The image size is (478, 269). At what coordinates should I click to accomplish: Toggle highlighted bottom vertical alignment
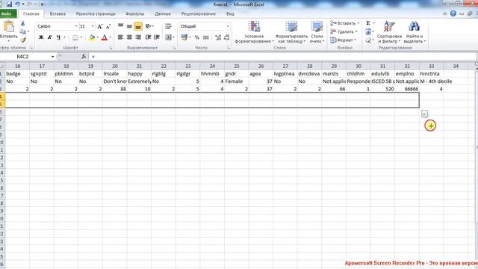(138, 27)
